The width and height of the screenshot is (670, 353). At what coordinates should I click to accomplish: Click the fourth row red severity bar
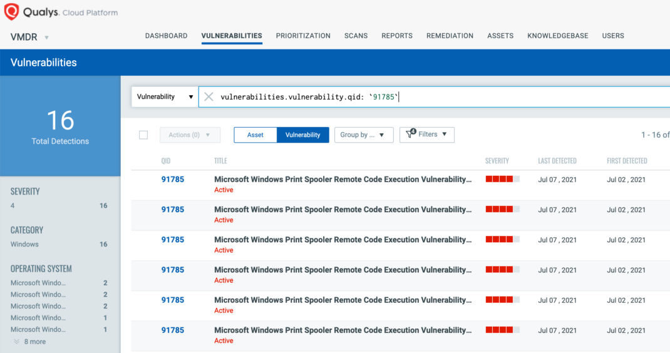pos(502,270)
